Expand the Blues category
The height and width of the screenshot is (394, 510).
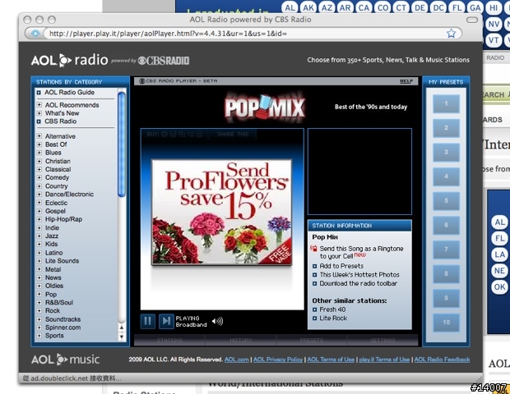click(39, 153)
